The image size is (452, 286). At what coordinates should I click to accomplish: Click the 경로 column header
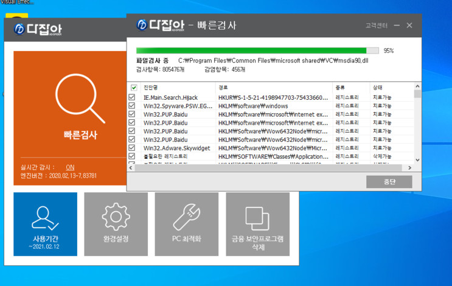point(223,88)
